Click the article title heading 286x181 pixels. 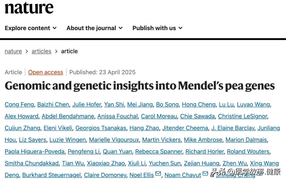point(140,86)
